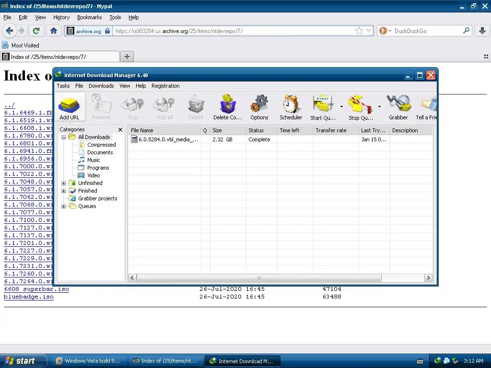This screenshot has width=491, height=368.
Task: Open IDM Registration menu
Action: point(165,86)
